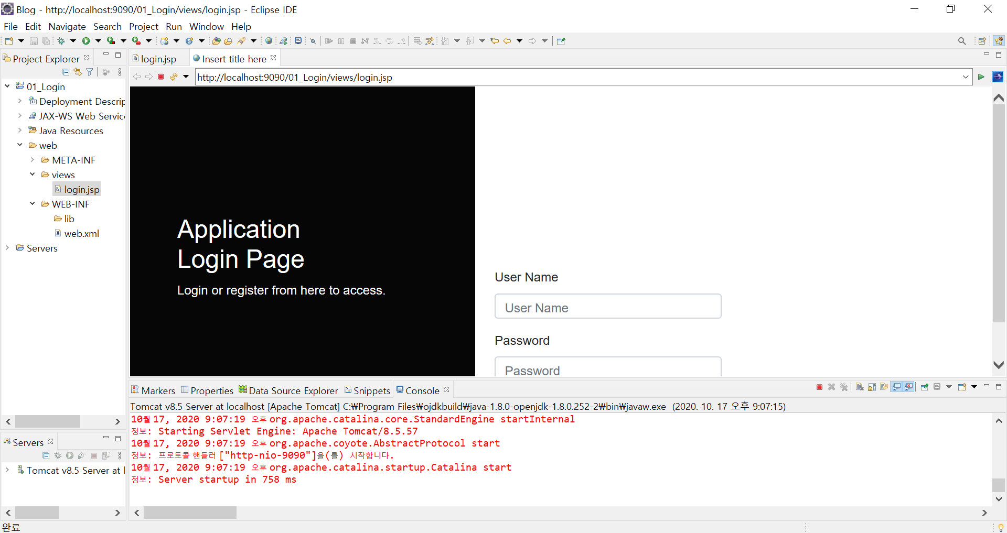Click the Open Console icon in Console toolbar
The image size is (1007, 533).
tap(962, 387)
